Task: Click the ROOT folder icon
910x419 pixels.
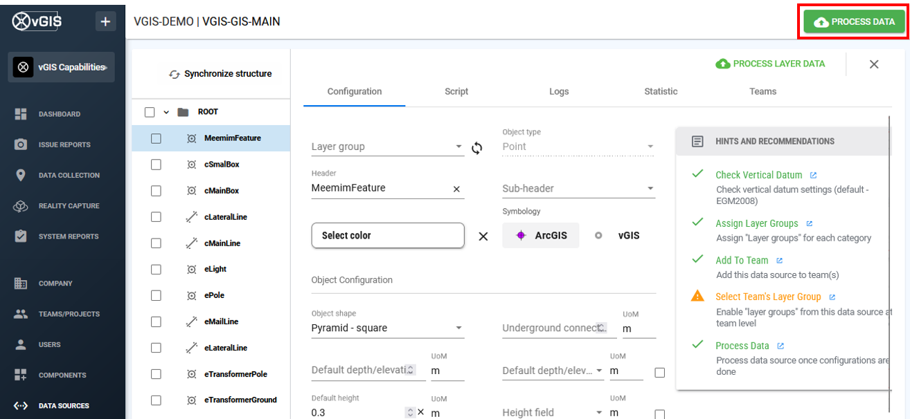Action: pyautogui.click(x=183, y=112)
